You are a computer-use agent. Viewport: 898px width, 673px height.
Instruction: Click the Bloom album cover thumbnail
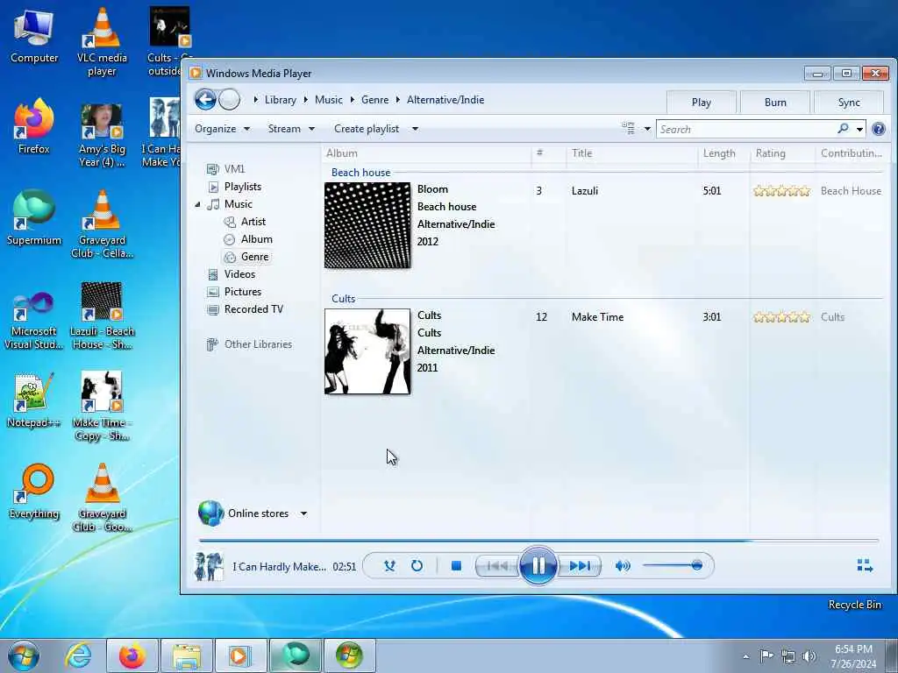[x=367, y=225]
